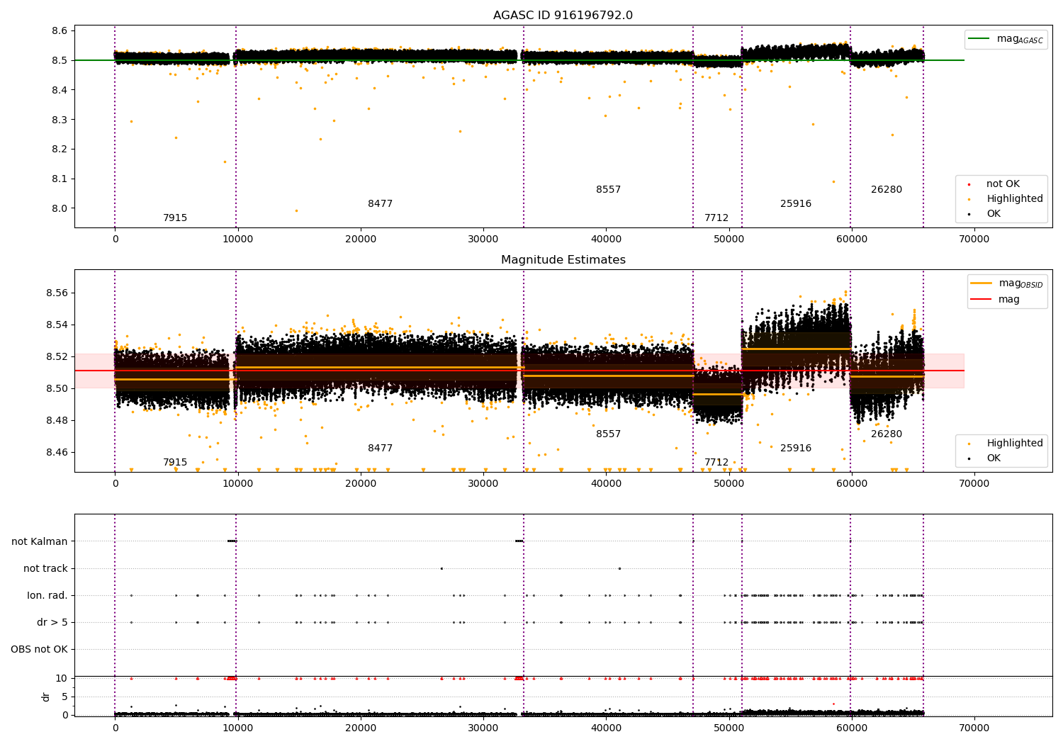Click the 'dr > 5' axis label
This screenshot has width=1063, height=744.
52,623
